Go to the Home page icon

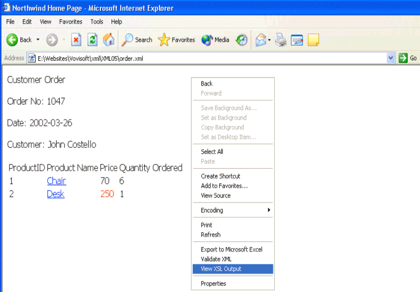[108, 40]
